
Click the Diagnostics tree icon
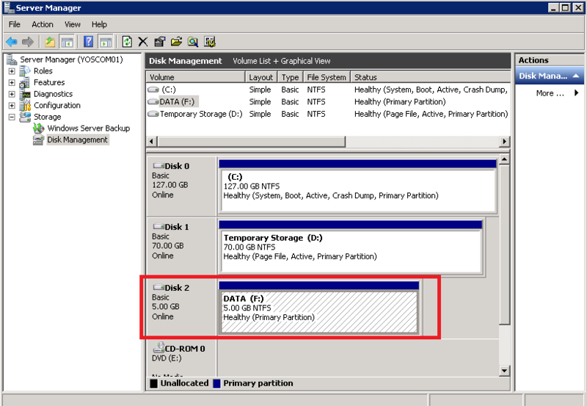click(x=26, y=94)
